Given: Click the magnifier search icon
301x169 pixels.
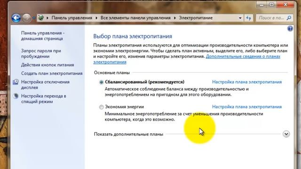Looking at the screenshot, I should (x=289, y=18).
